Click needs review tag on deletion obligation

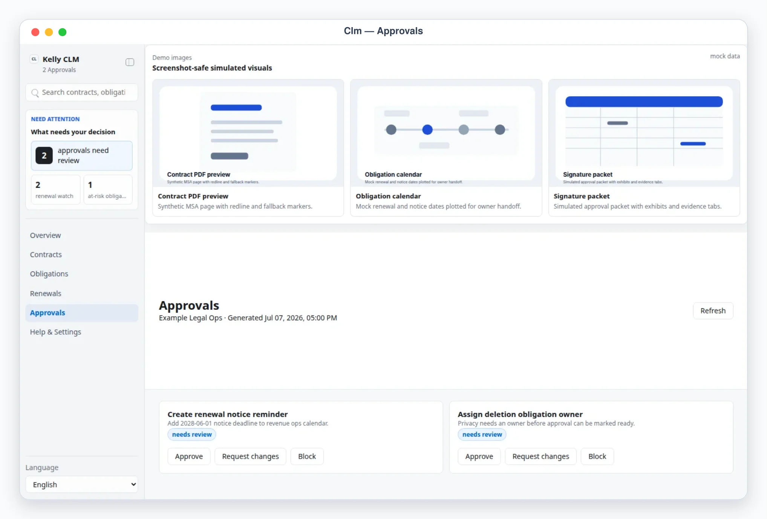482,435
